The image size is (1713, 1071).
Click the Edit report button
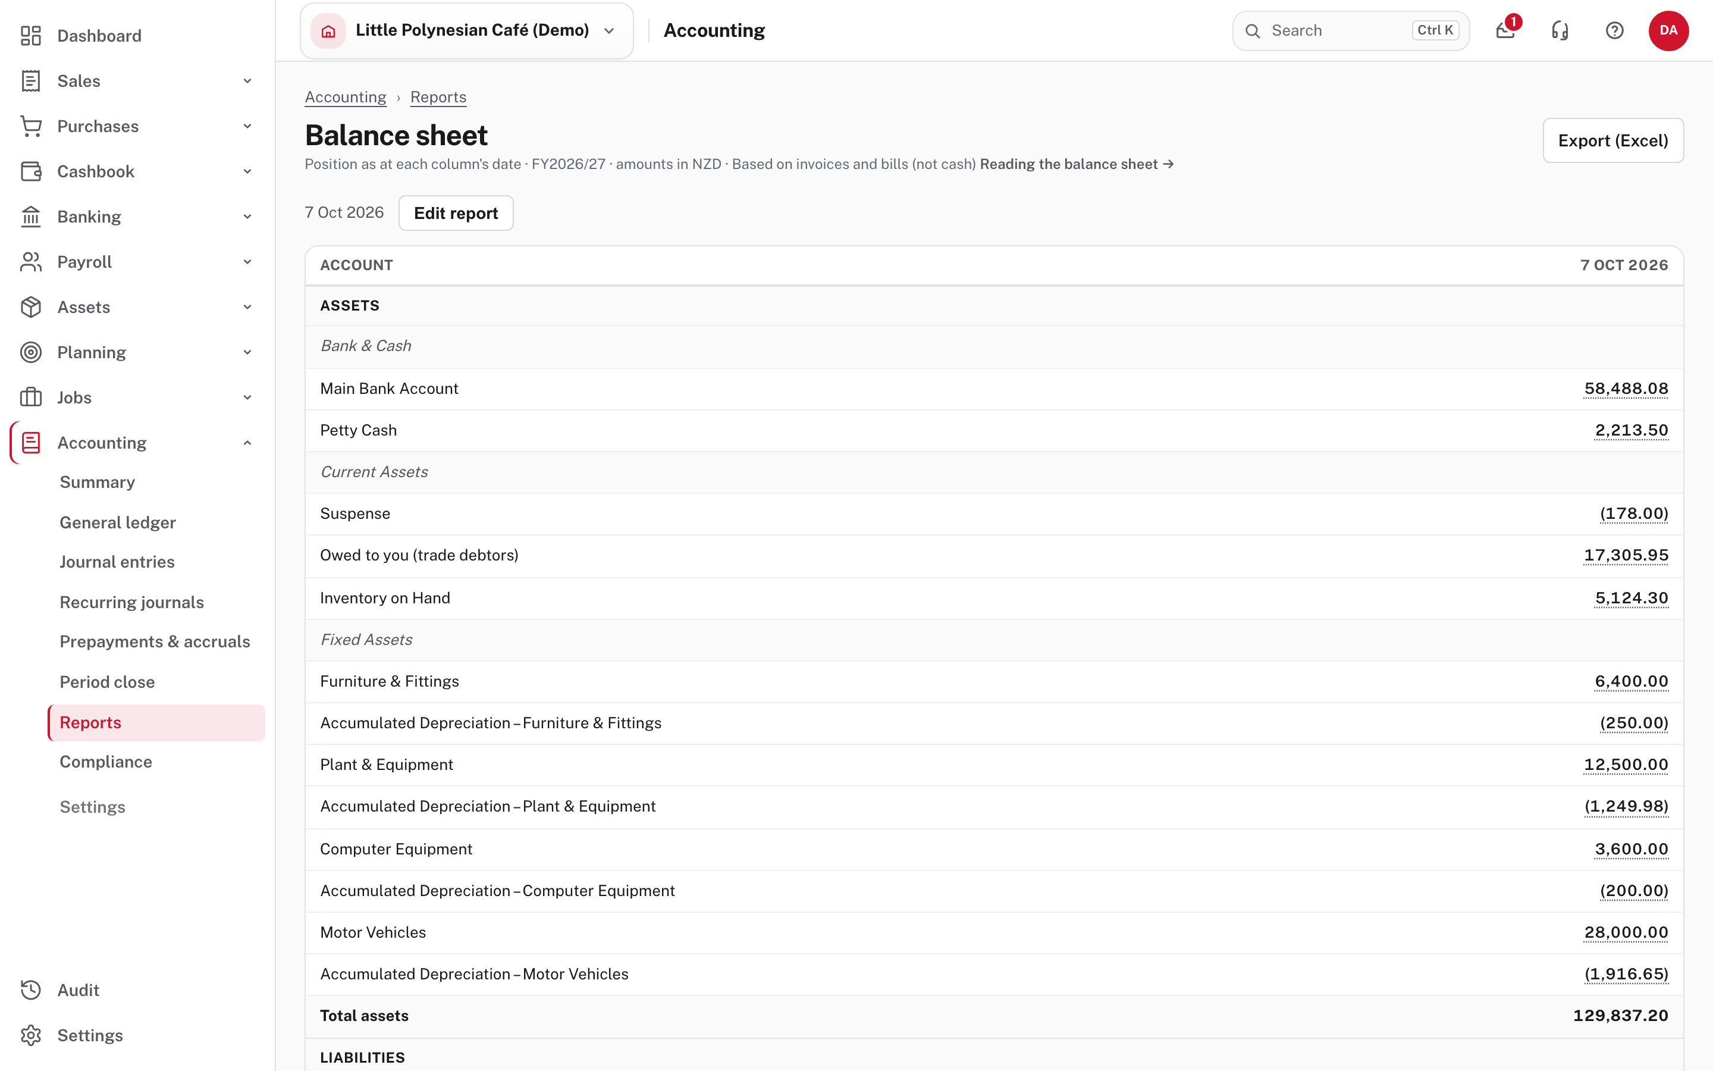[456, 213]
